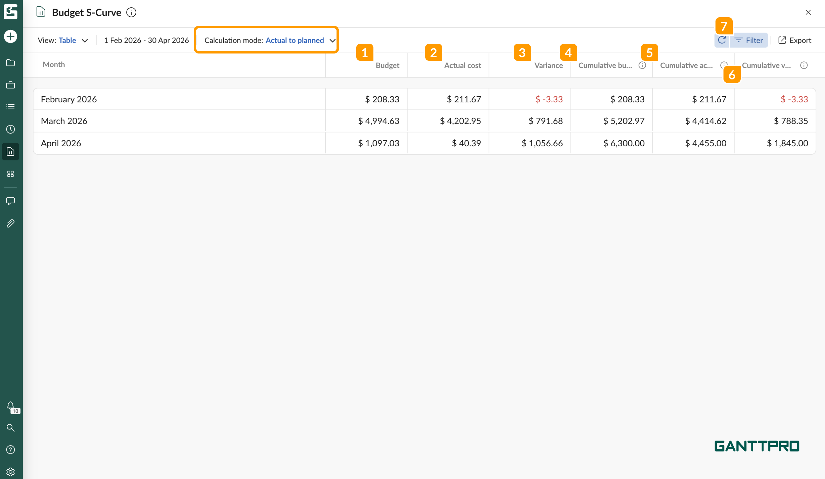Viewport: 825px width, 479px height.
Task: Open the 1 Feb 2026 - 30 Apr 2026 date range picker
Action: click(146, 40)
